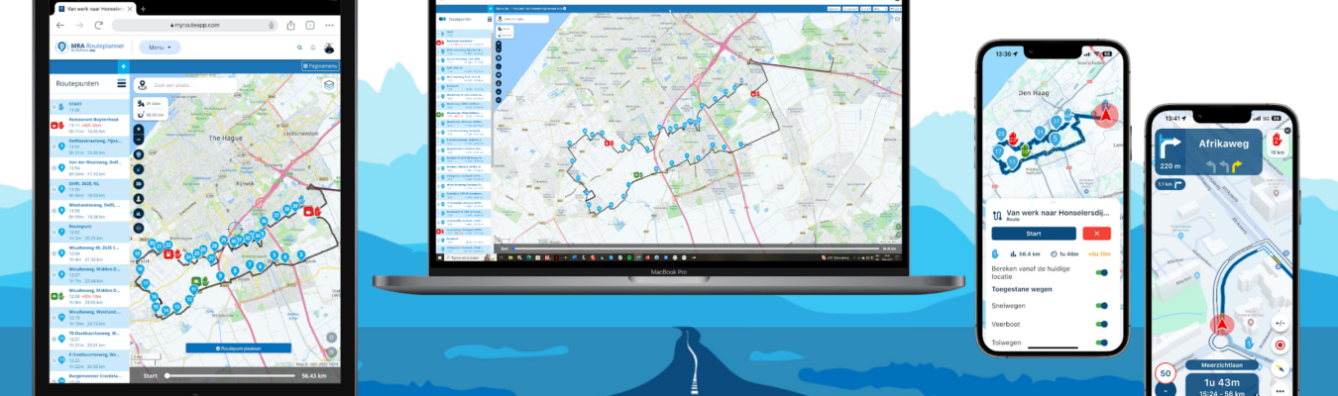This screenshot has height=396, width=1338.
Task: Tap the 50 speed limit icon
Action: pos(1166,376)
